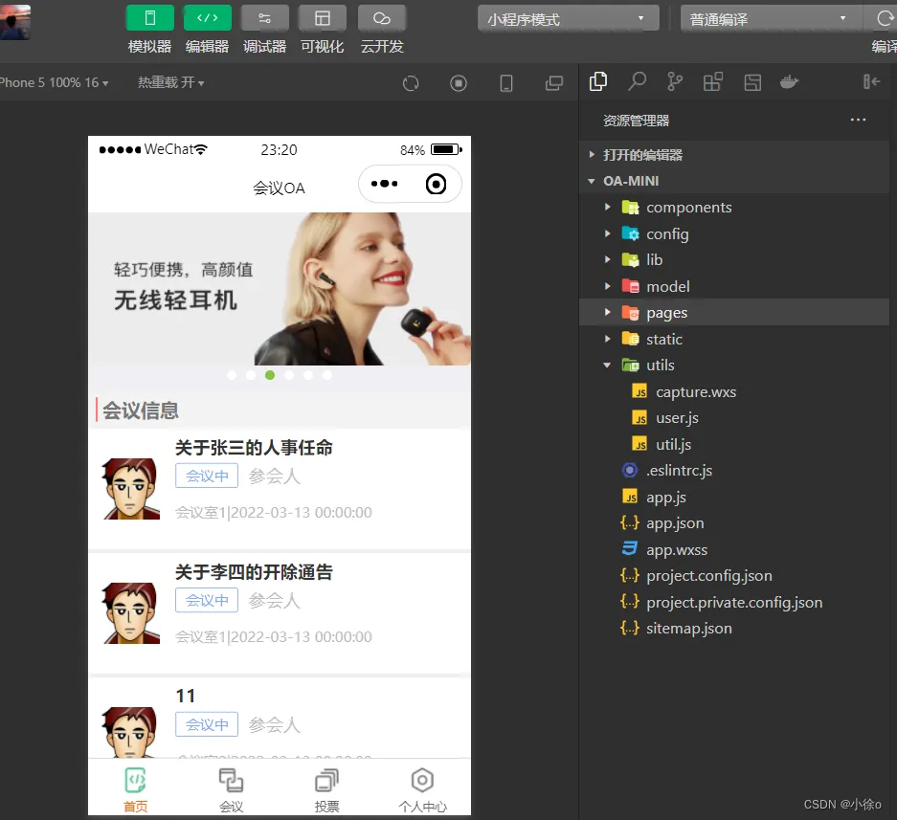The height and width of the screenshot is (820, 897).
Task: Open the simulator device dropdown
Action: [x=54, y=82]
